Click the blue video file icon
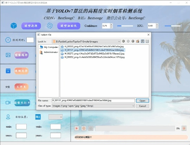 [x=8, y=71]
